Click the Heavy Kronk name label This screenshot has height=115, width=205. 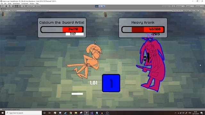point(143,23)
